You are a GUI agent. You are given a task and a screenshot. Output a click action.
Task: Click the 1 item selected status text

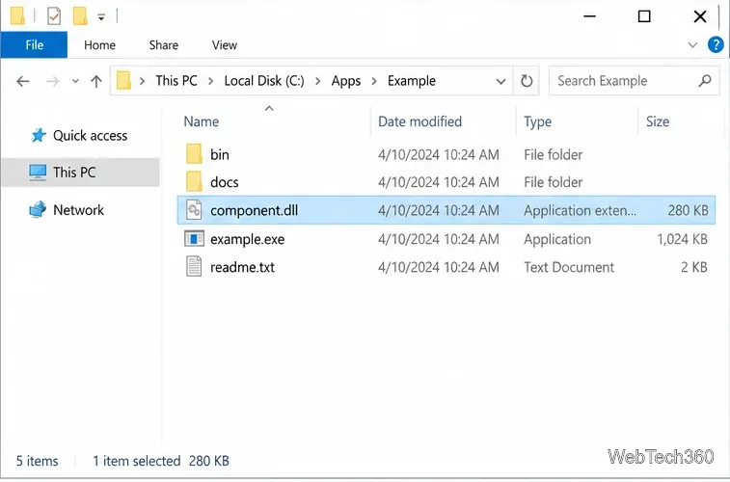pos(136,461)
